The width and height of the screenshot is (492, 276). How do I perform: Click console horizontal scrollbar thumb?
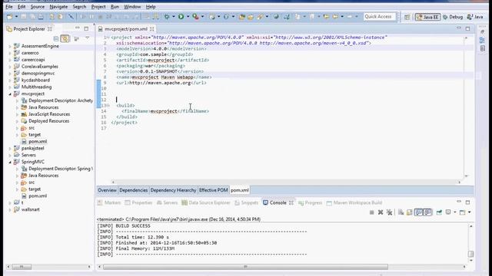point(245,267)
